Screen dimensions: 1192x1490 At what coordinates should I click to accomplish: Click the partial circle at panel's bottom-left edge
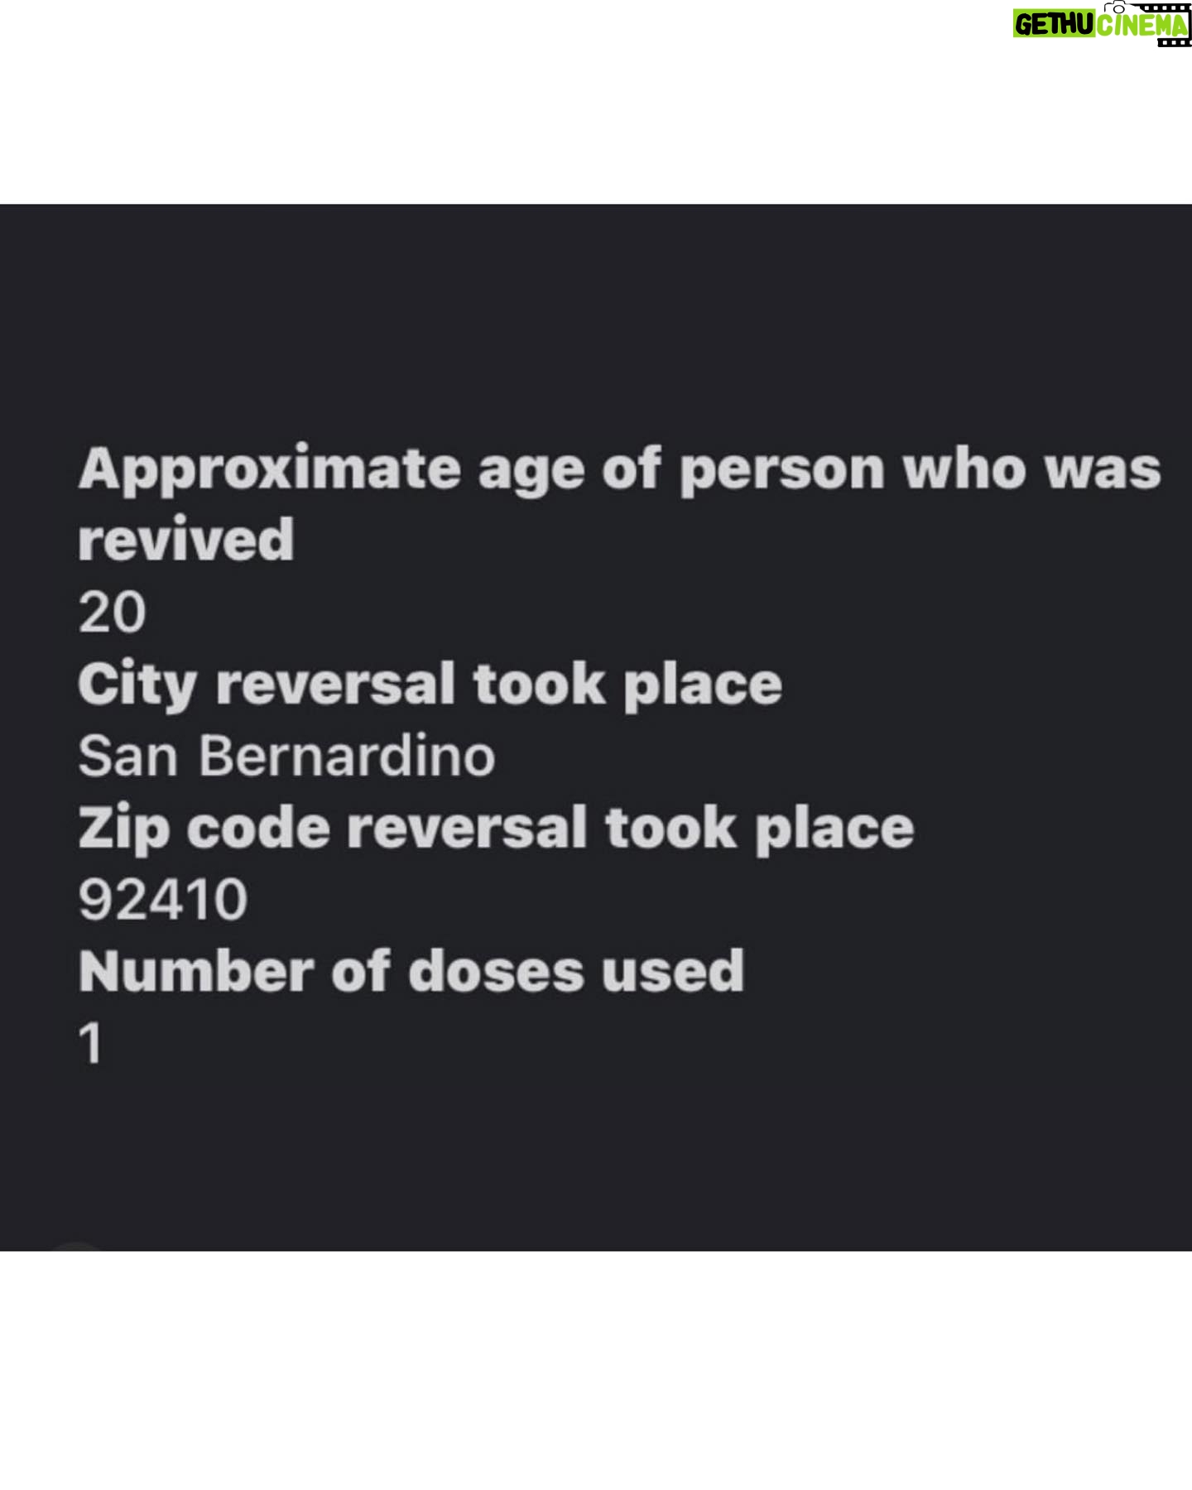click(76, 1246)
